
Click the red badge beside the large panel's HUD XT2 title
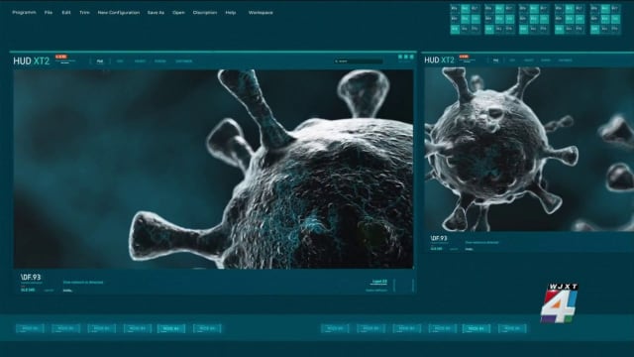[x=61, y=57]
